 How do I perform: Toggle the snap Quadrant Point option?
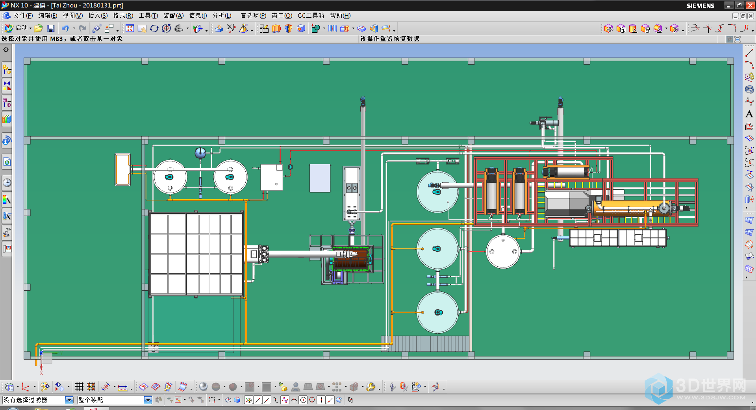(x=312, y=400)
